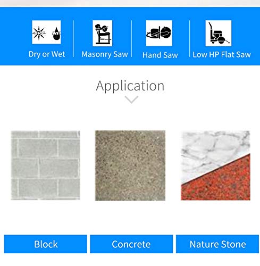This screenshot has height=266, width=260.
Task: Click the Concrete button
Action: pos(131,244)
